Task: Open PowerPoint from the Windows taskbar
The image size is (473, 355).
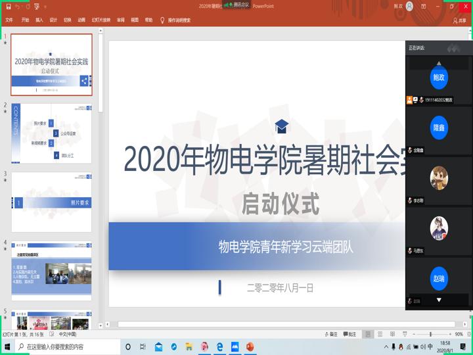Action: [x=250, y=346]
